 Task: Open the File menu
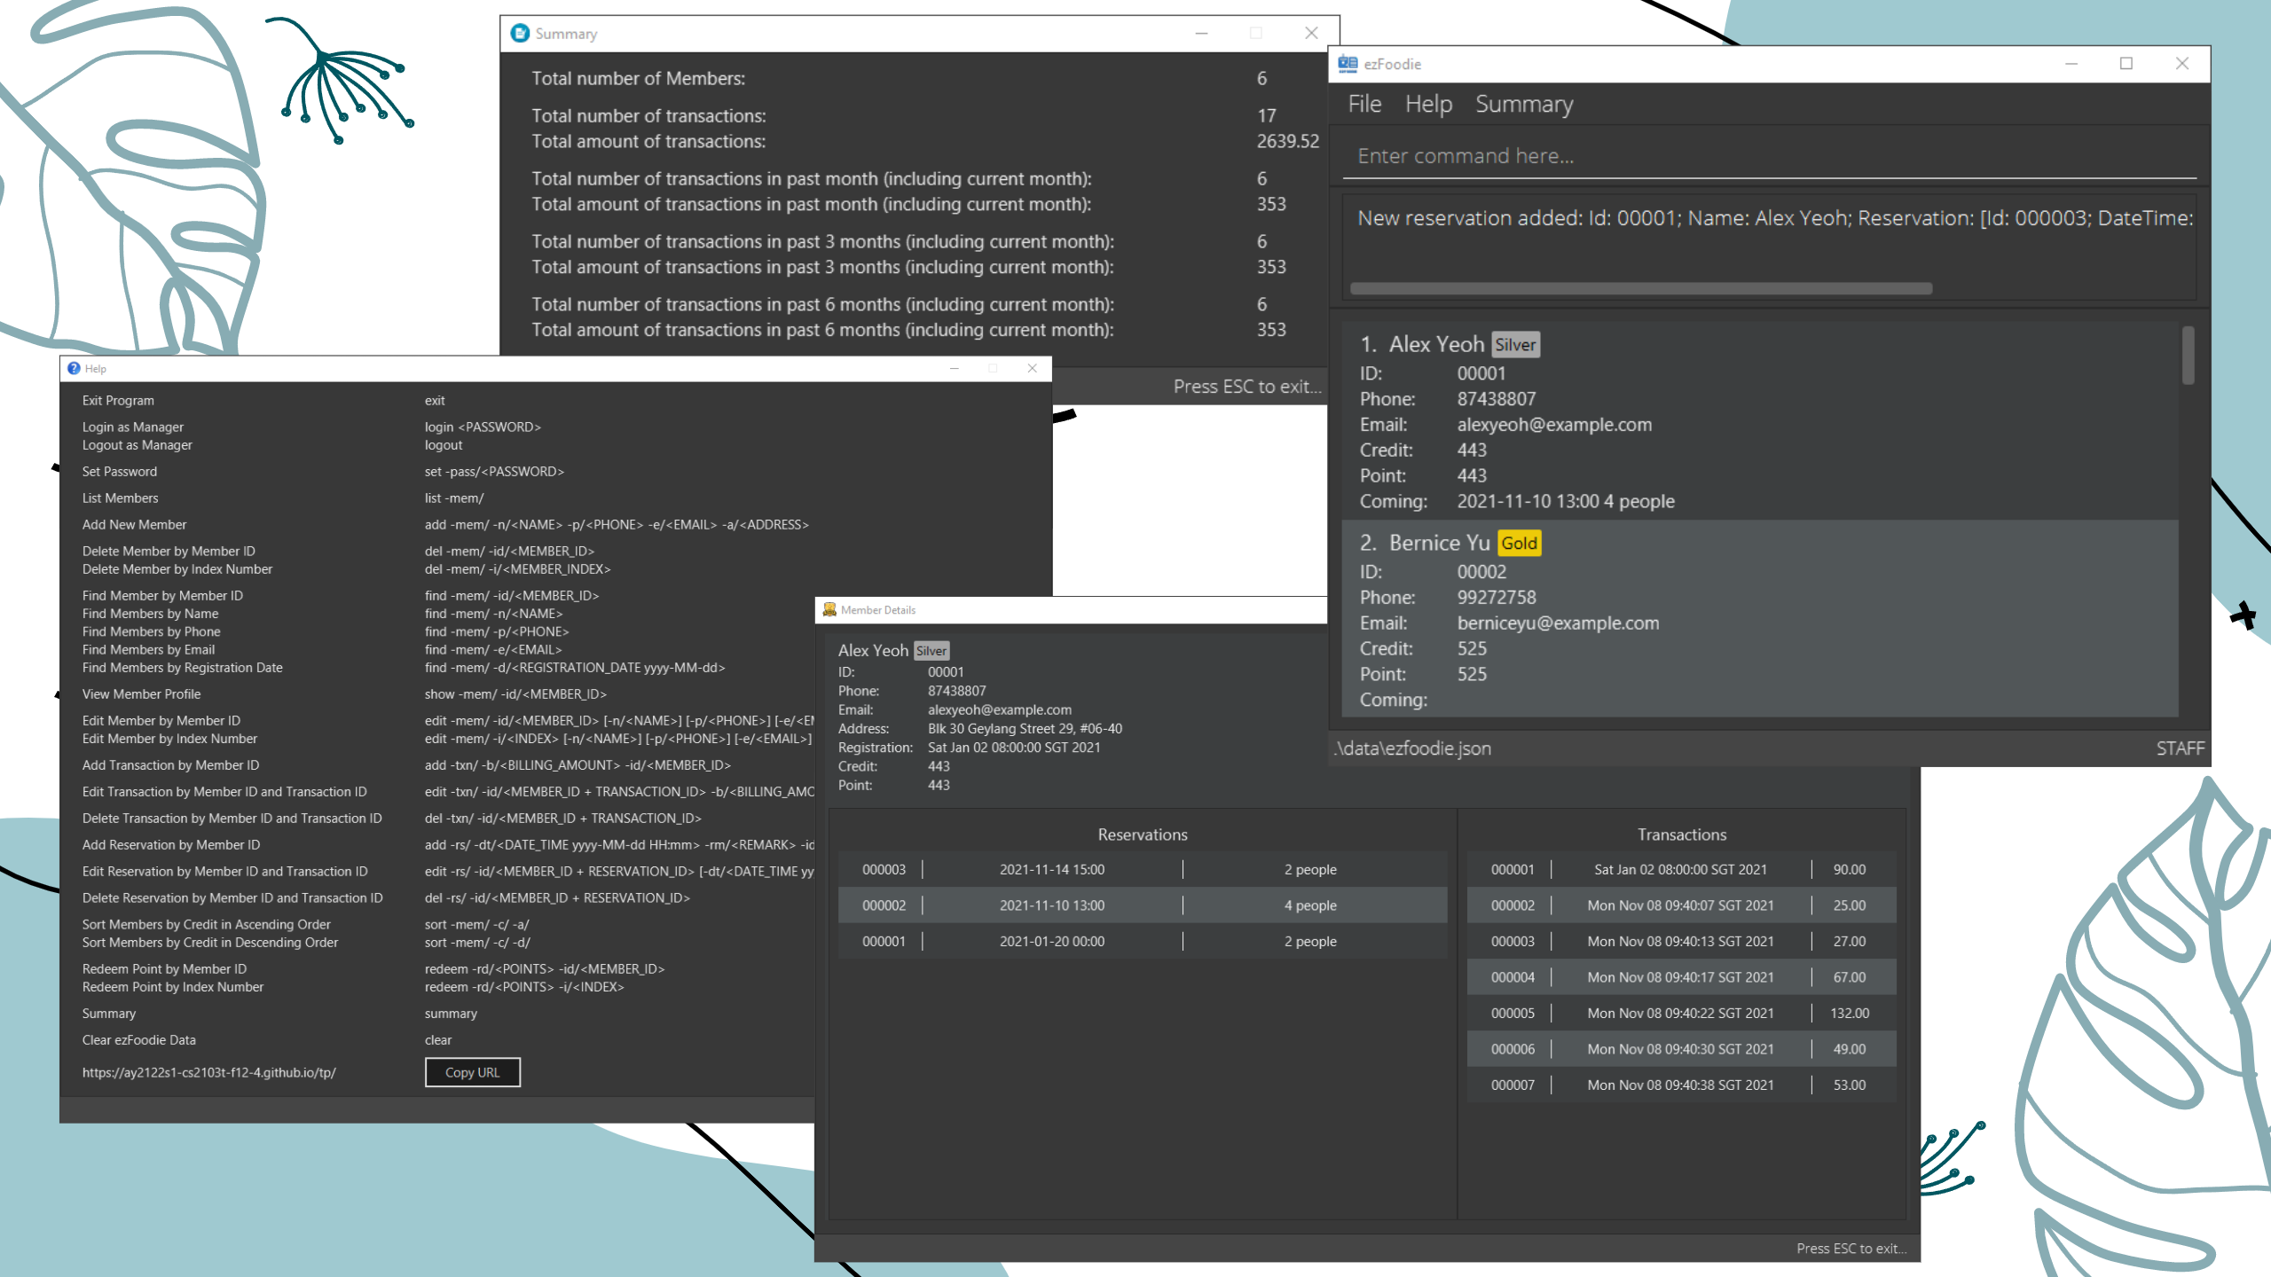pyautogui.click(x=1364, y=105)
